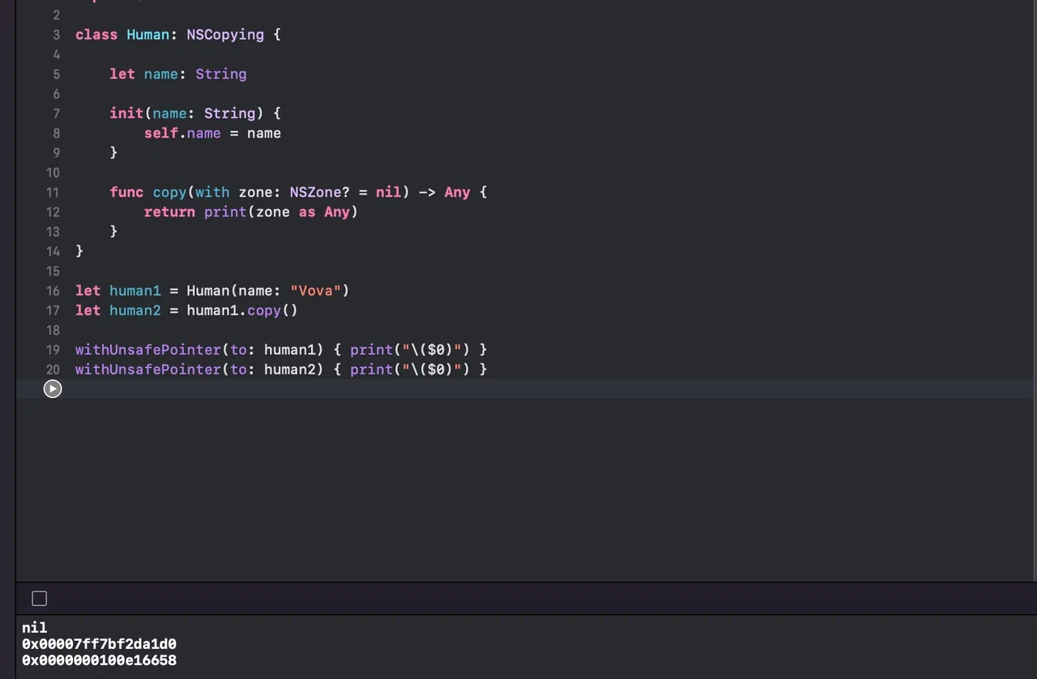The image size is (1037, 679).
Task: Click the 'let human2 = human1.copy()' line
Action: click(186, 310)
